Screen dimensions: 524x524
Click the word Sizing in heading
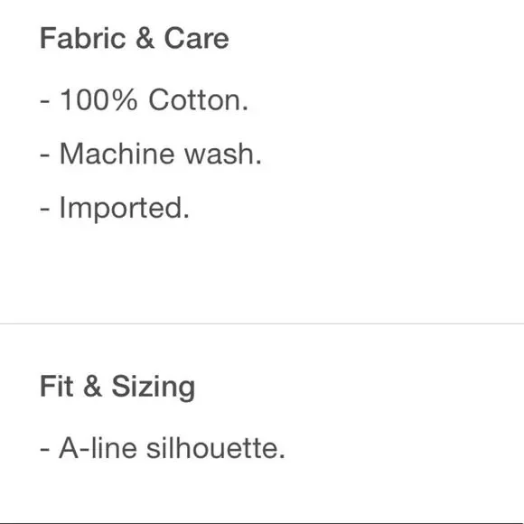[x=154, y=387]
